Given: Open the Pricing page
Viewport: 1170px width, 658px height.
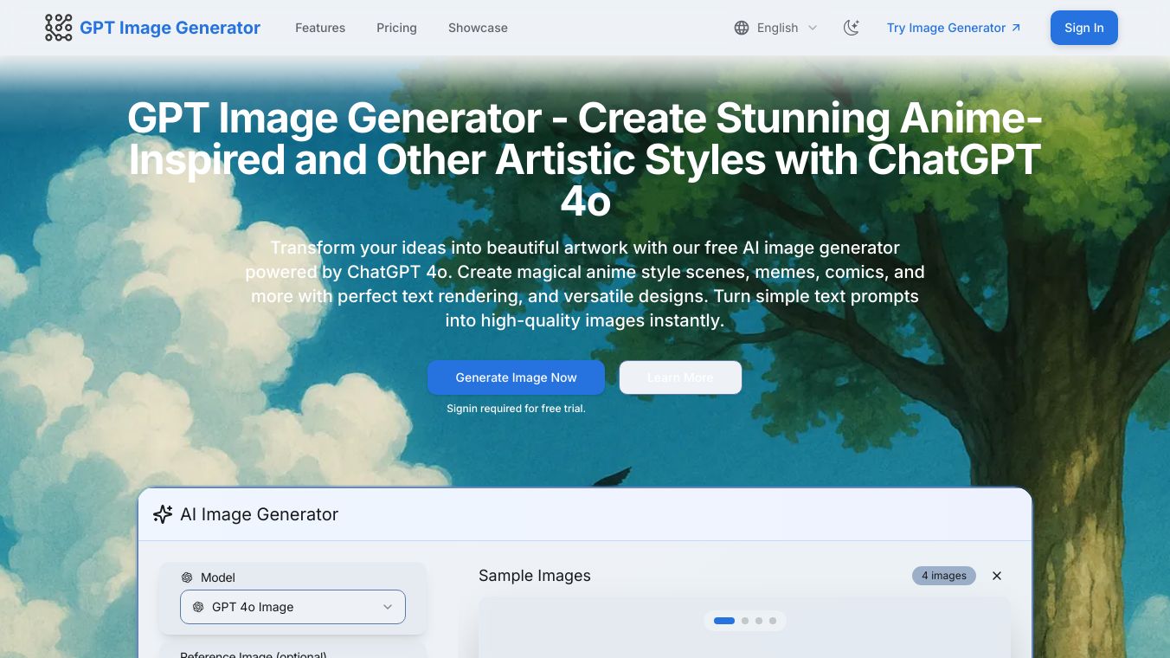Looking at the screenshot, I should pos(396,28).
